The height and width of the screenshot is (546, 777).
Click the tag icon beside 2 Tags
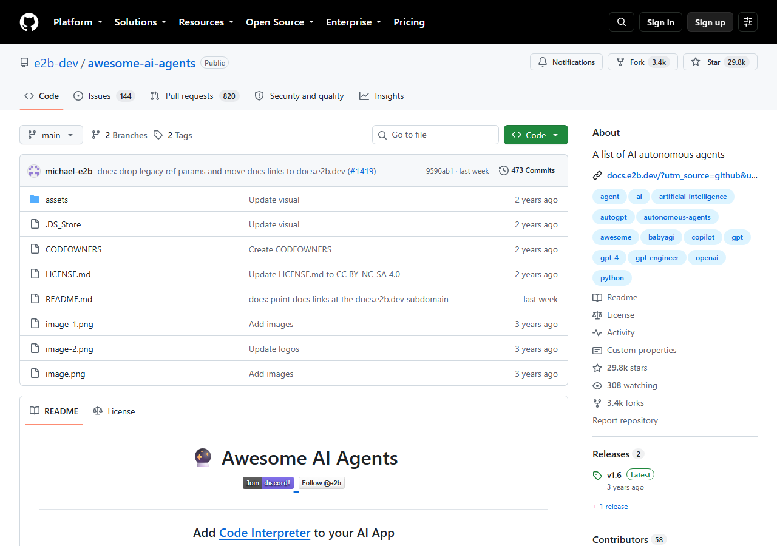pos(158,135)
